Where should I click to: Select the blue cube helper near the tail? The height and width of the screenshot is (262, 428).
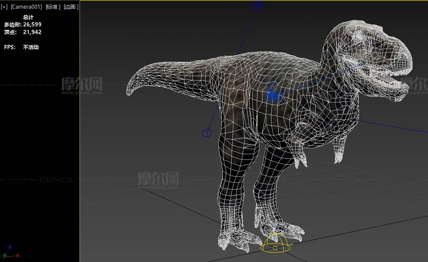(207, 133)
